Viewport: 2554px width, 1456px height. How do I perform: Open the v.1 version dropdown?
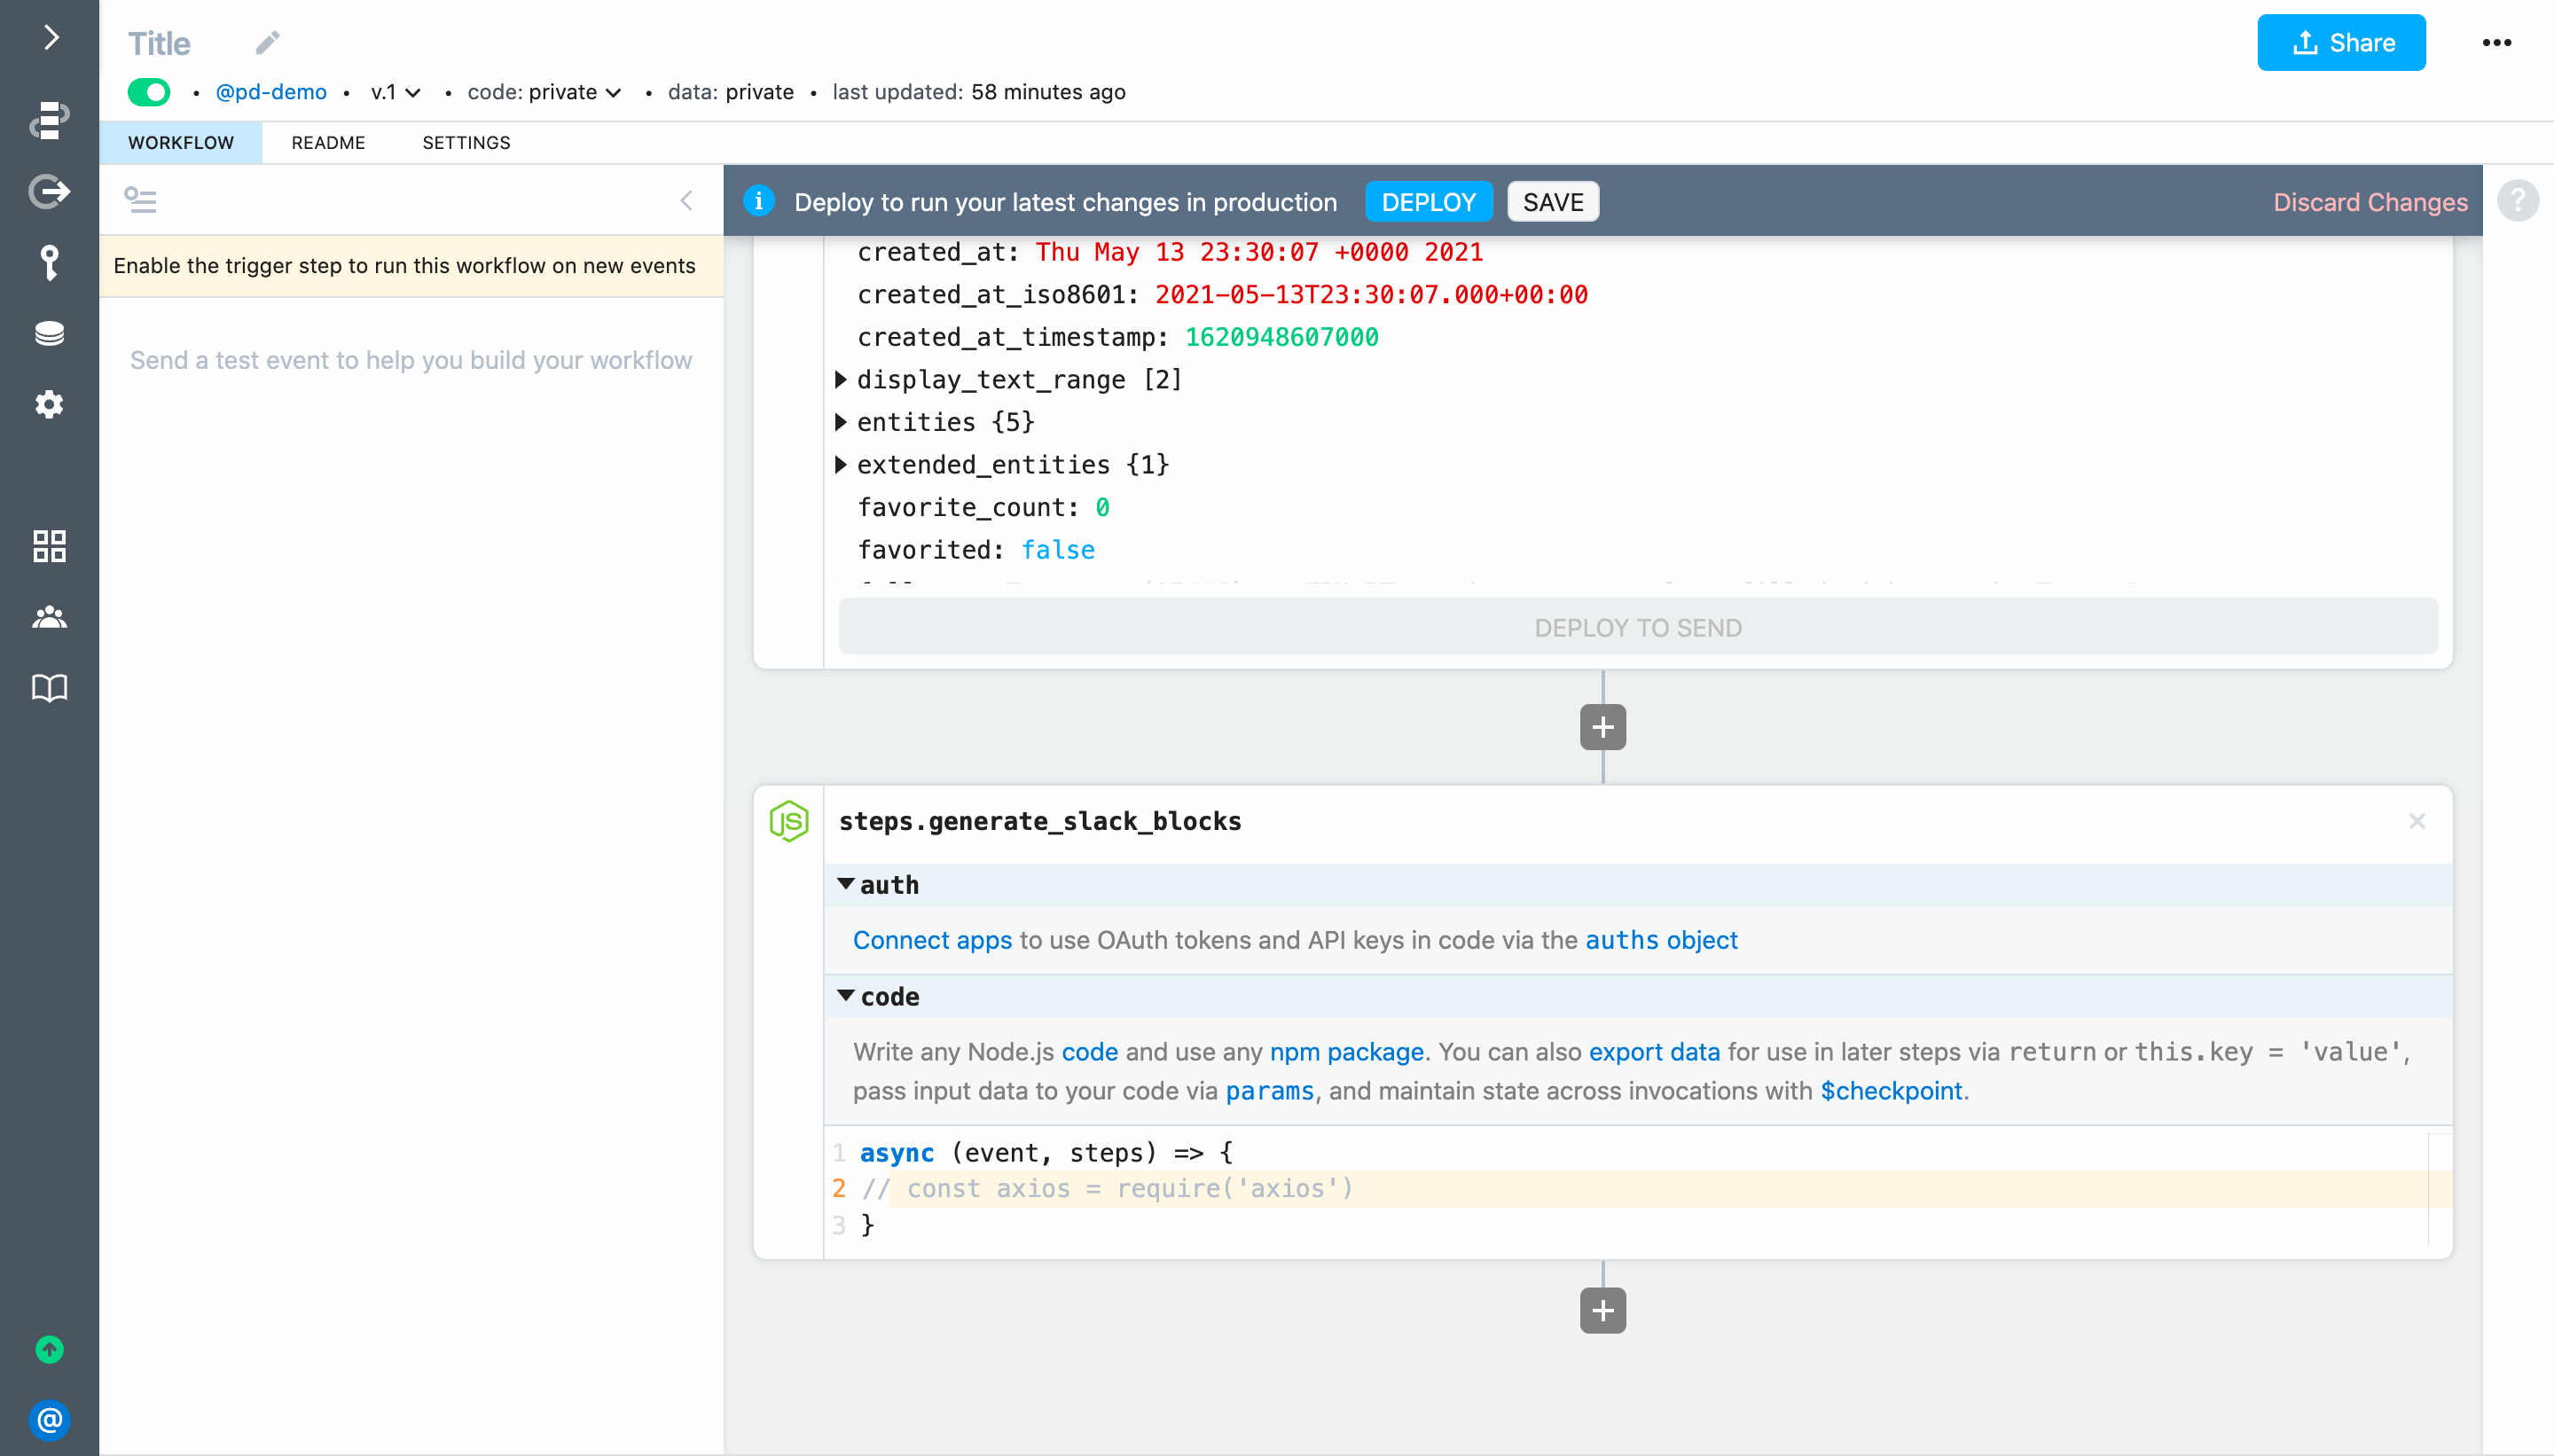396,92
